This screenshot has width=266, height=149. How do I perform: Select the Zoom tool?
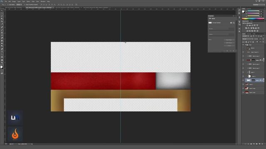[x=2, y=63]
